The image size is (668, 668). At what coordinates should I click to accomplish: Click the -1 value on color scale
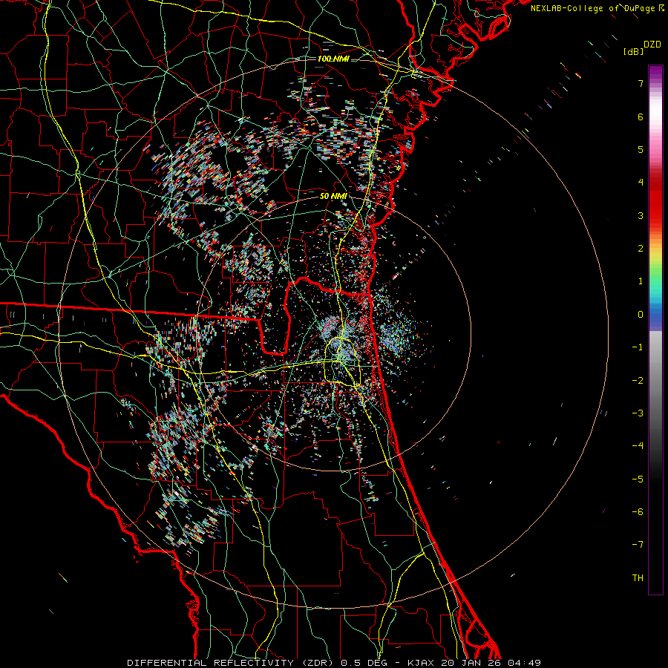click(638, 347)
